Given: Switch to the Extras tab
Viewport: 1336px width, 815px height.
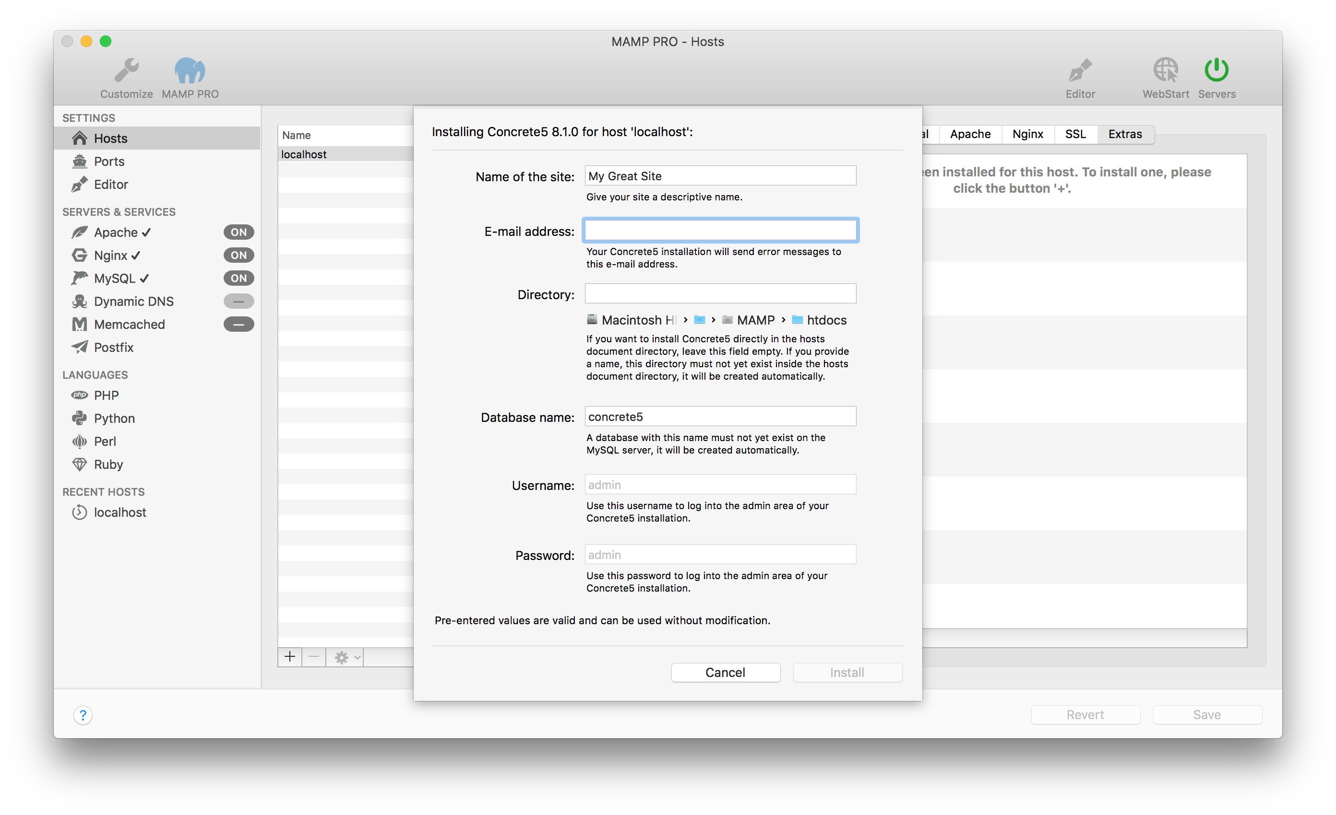Looking at the screenshot, I should click(1125, 134).
